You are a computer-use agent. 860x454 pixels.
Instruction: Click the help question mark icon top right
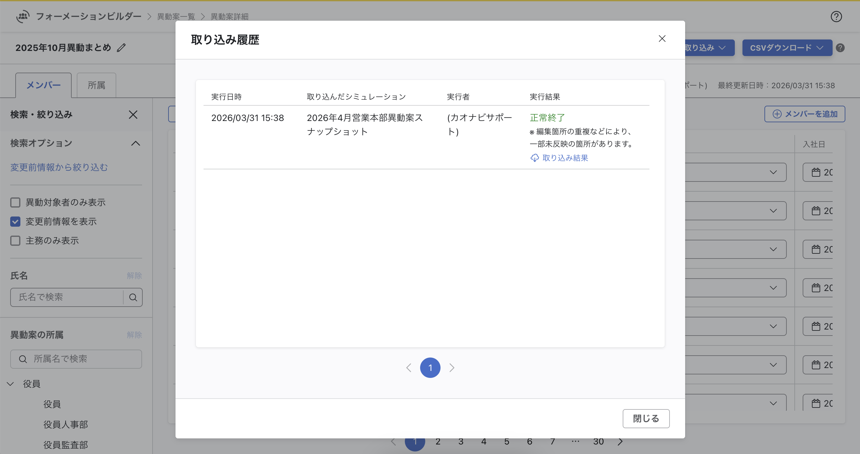pyautogui.click(x=836, y=17)
